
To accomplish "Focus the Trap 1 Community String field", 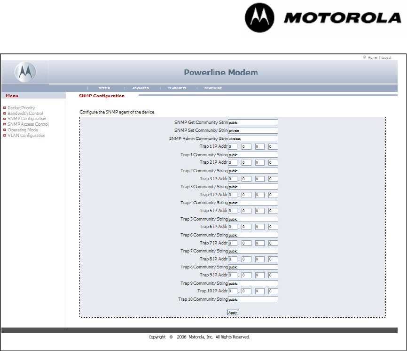I will 253,155.
